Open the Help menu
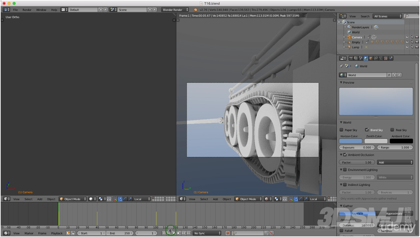 click(x=54, y=10)
